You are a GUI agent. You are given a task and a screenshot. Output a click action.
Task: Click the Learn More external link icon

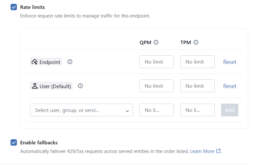click(x=218, y=151)
